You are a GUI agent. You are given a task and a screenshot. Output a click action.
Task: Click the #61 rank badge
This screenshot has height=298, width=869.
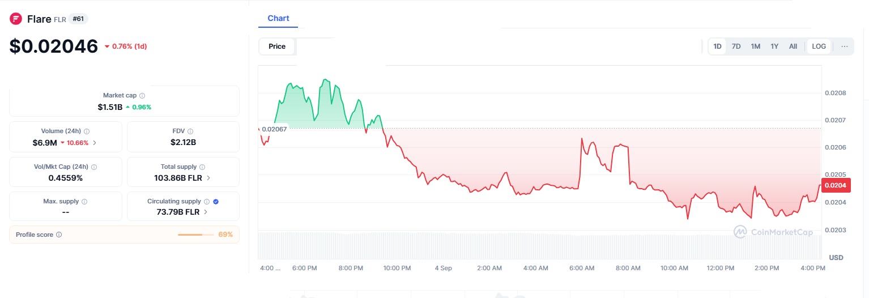click(79, 19)
